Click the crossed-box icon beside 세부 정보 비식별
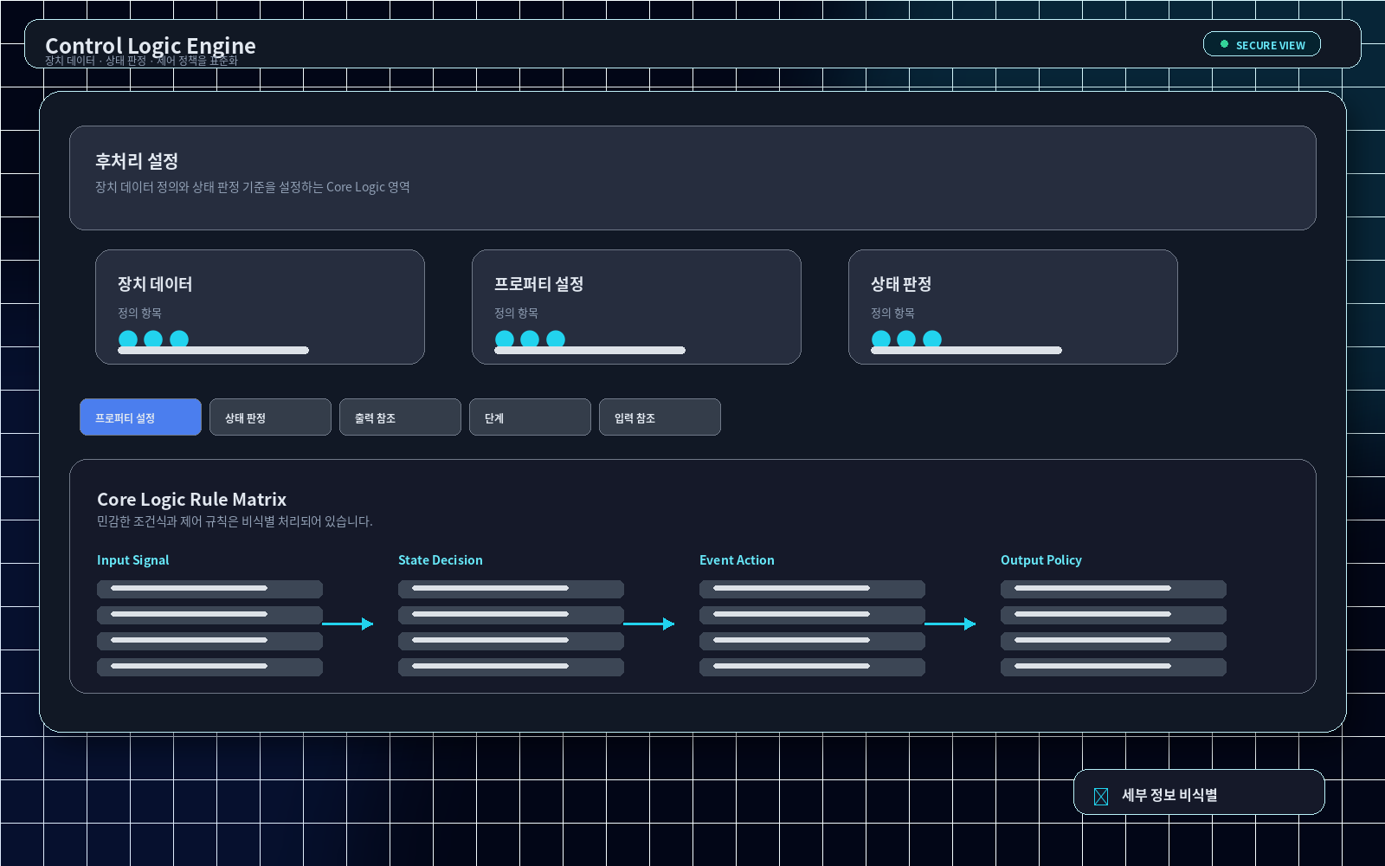Screen dimensions: 1385x866 (1101, 797)
